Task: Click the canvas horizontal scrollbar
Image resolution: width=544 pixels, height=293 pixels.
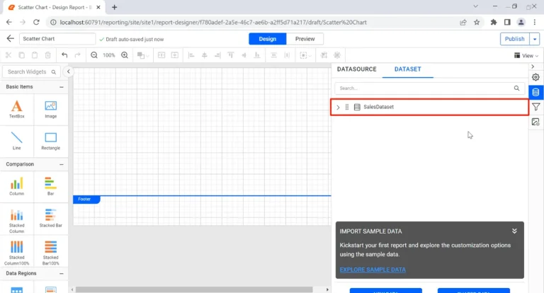Action: [x=194, y=289]
